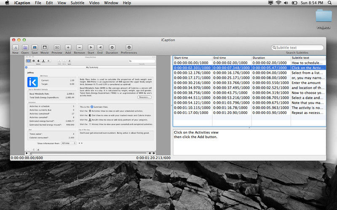
Task: Open the Subtitle menu
Action: pos(78,3)
